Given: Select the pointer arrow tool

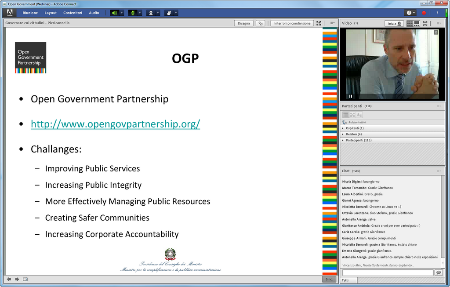Looking at the screenshot, I should [260, 23].
